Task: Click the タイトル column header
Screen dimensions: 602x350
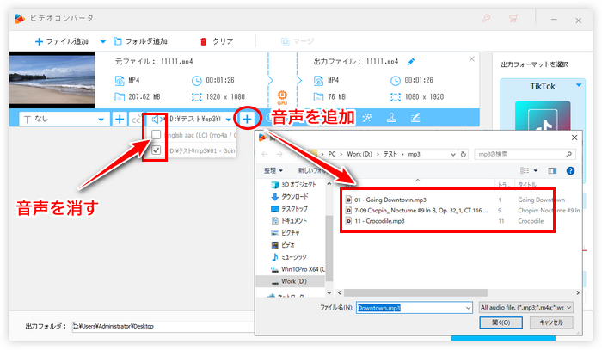Action: pyautogui.click(x=527, y=185)
